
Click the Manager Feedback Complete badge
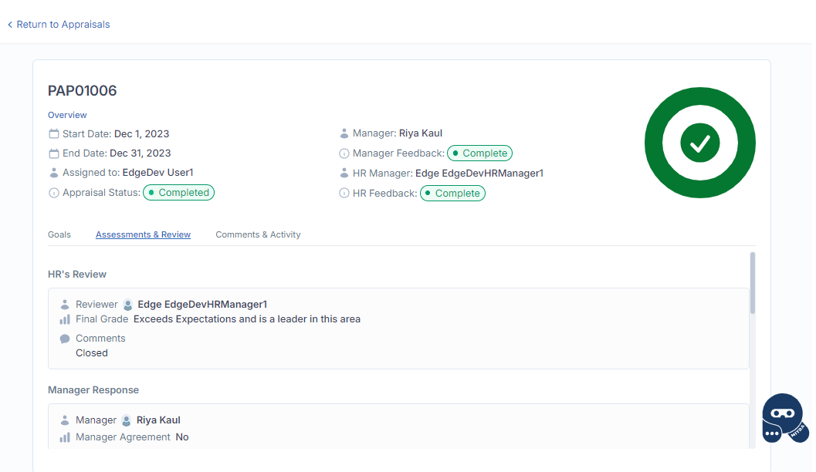point(479,153)
